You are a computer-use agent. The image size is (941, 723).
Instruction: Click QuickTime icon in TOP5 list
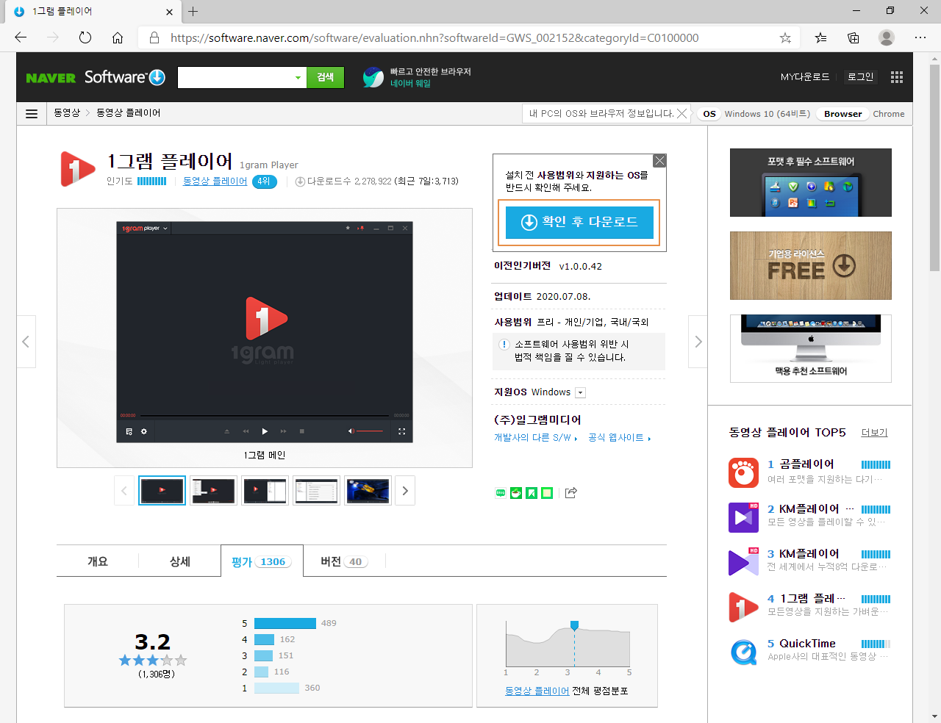(x=743, y=652)
